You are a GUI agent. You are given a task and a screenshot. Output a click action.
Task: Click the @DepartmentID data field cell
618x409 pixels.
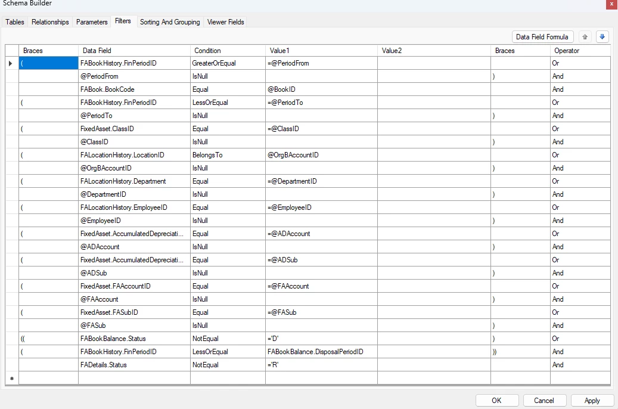click(134, 194)
